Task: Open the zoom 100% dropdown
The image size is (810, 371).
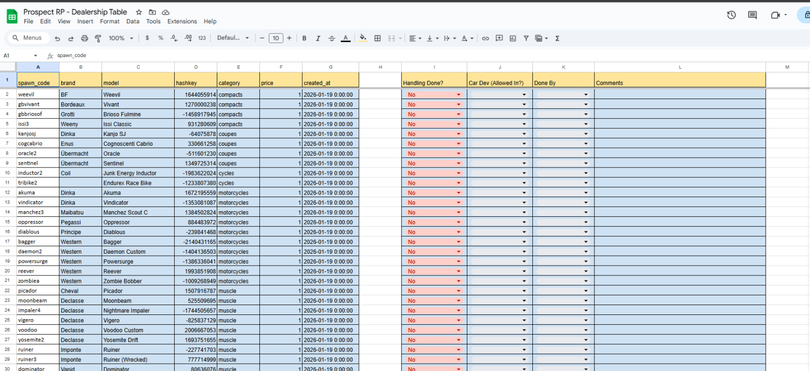Action: [121, 38]
